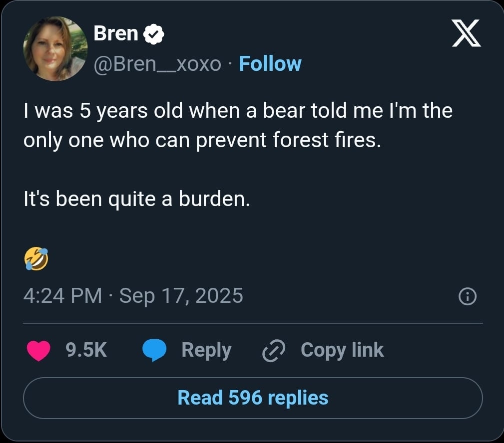This screenshot has width=504, height=443.
Task: Open the info circle icon
Action: [468, 297]
